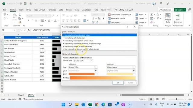Open the Name Box dropdown arrow

15,30
